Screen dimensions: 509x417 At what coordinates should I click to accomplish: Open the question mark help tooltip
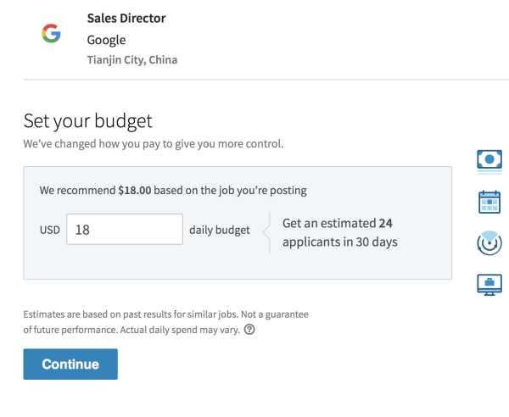(x=249, y=330)
